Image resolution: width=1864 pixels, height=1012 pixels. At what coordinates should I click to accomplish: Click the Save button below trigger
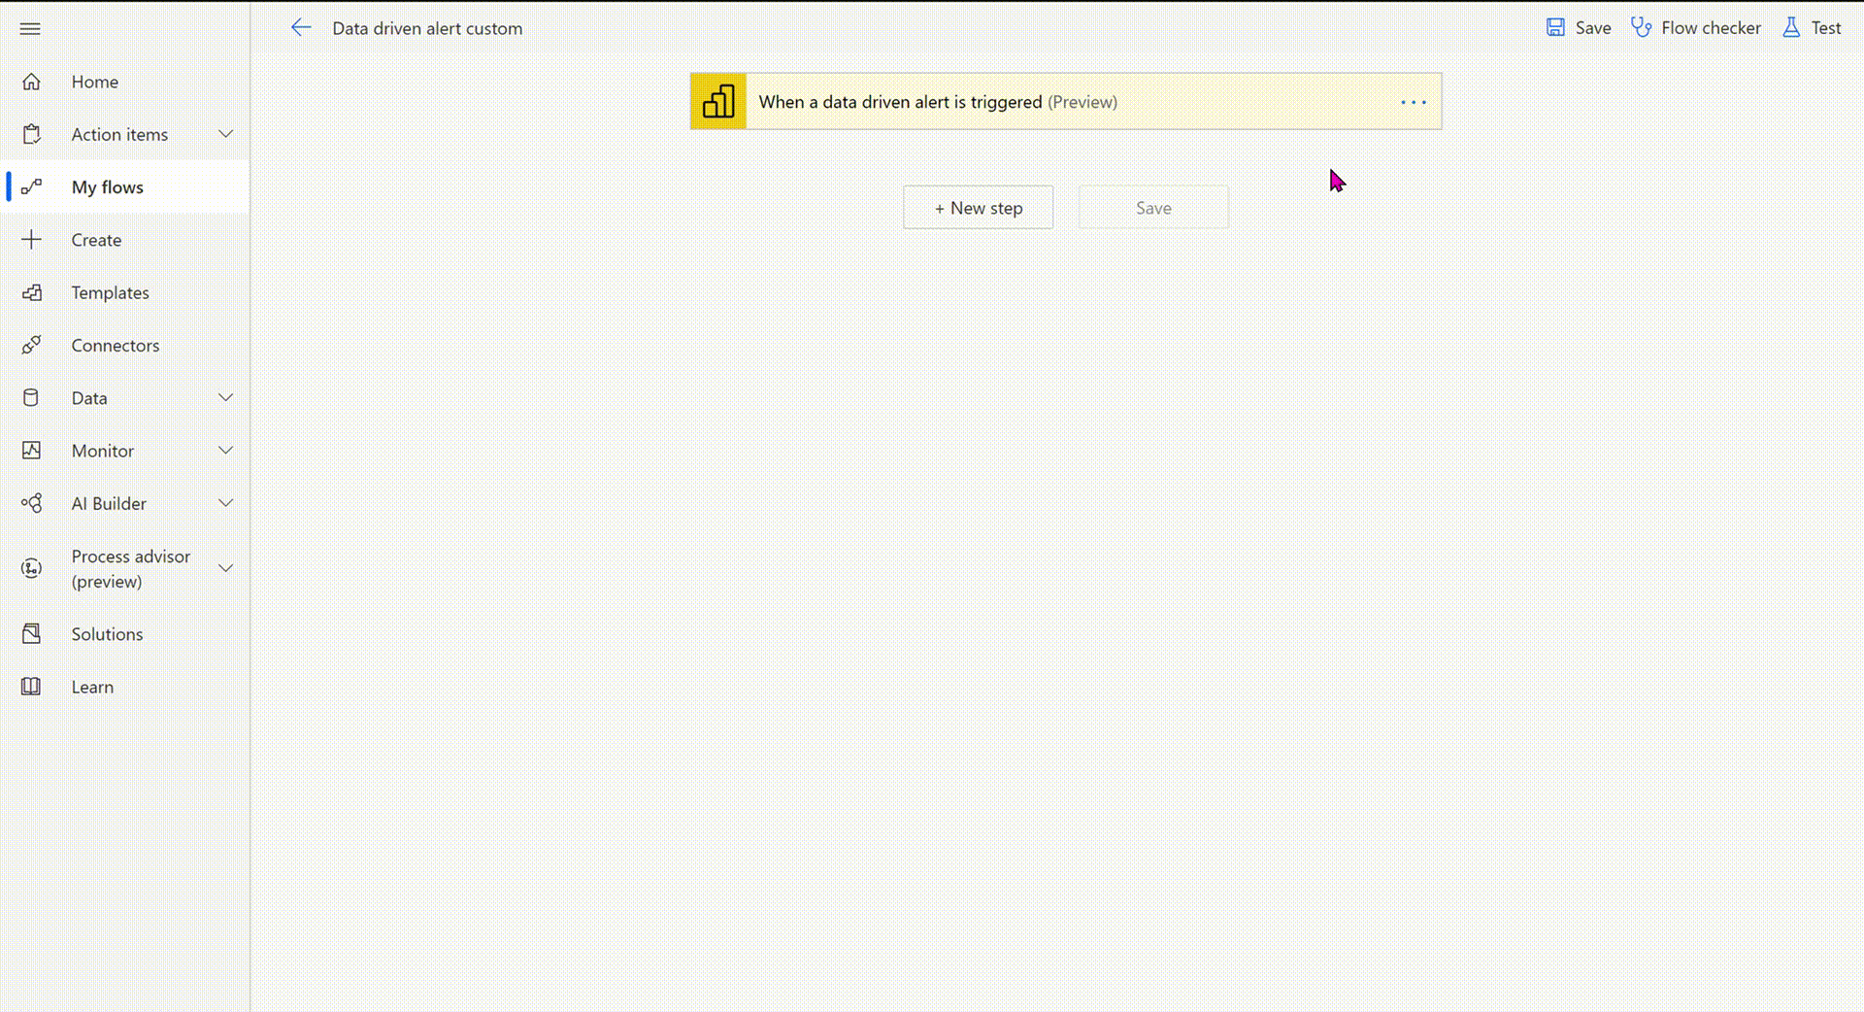tap(1153, 208)
